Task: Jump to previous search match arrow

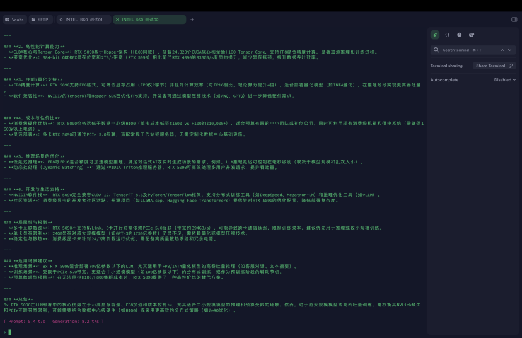Action: pyautogui.click(x=502, y=50)
